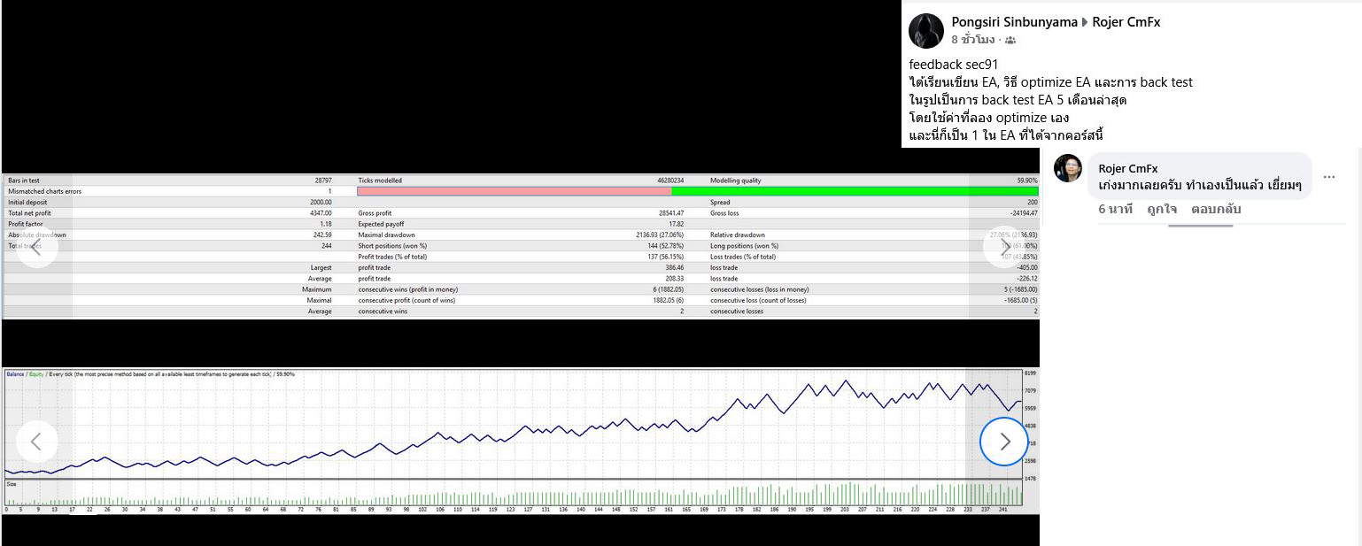Click the group audience icon beside the timestamp

[1010, 40]
